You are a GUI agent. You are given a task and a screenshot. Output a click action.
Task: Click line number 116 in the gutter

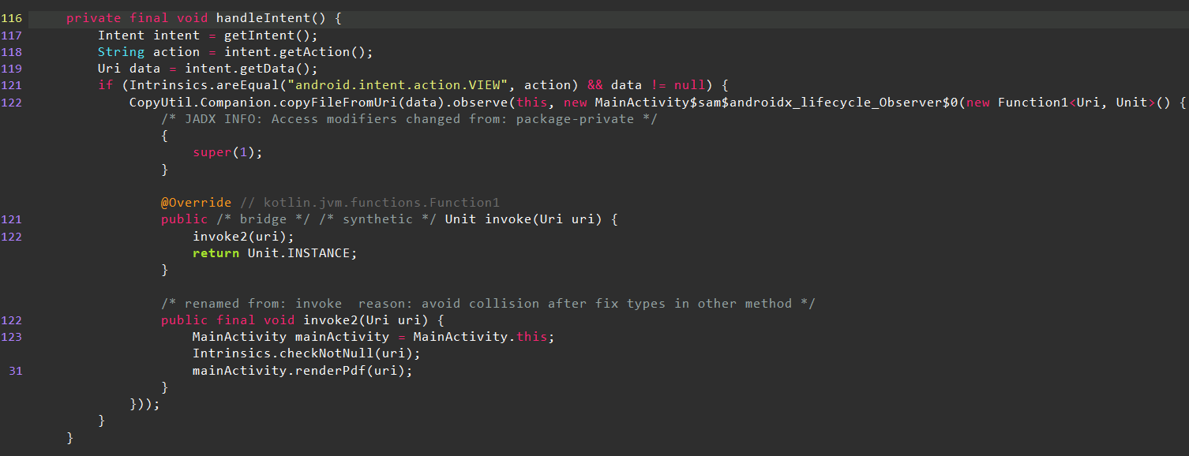pos(12,18)
